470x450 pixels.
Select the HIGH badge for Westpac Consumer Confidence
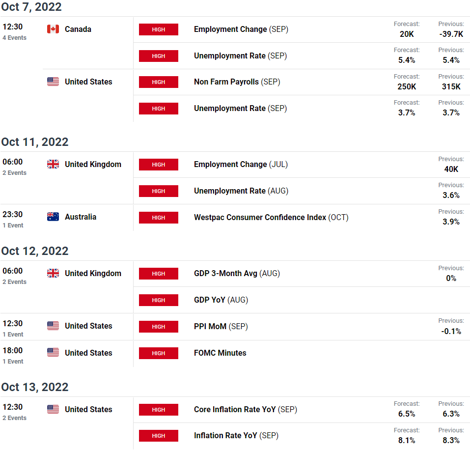pyautogui.click(x=159, y=218)
